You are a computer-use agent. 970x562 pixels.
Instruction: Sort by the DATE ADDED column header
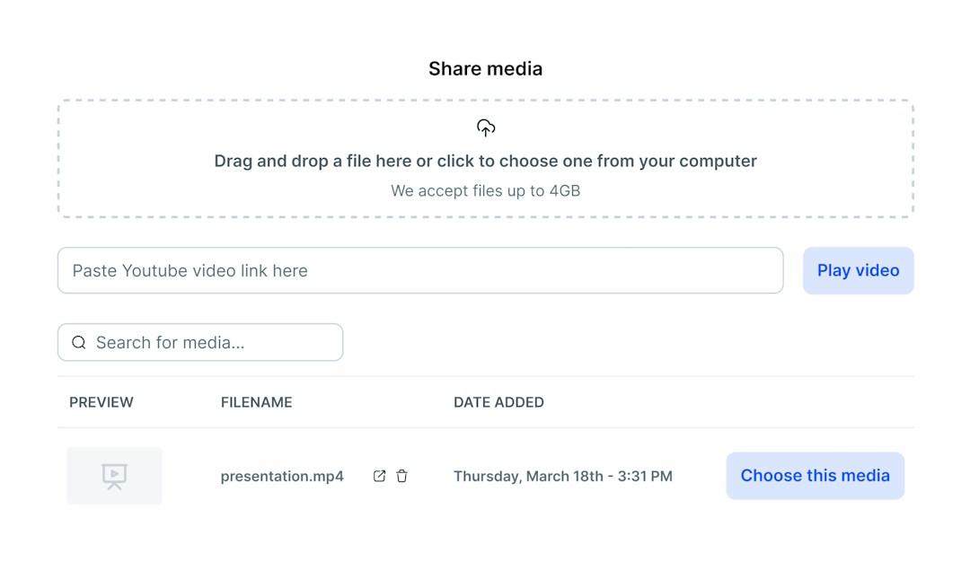[498, 402]
